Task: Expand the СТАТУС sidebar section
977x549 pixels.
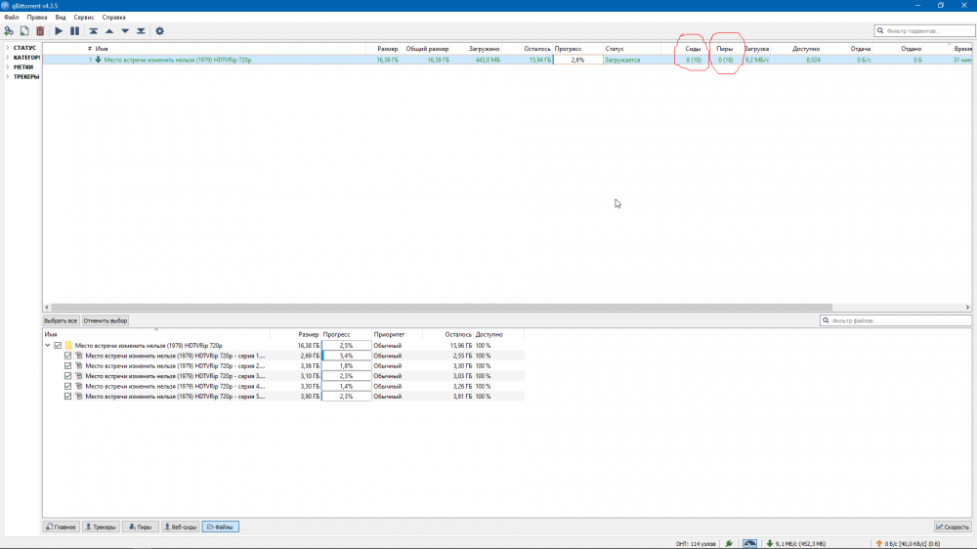Action: [7, 48]
